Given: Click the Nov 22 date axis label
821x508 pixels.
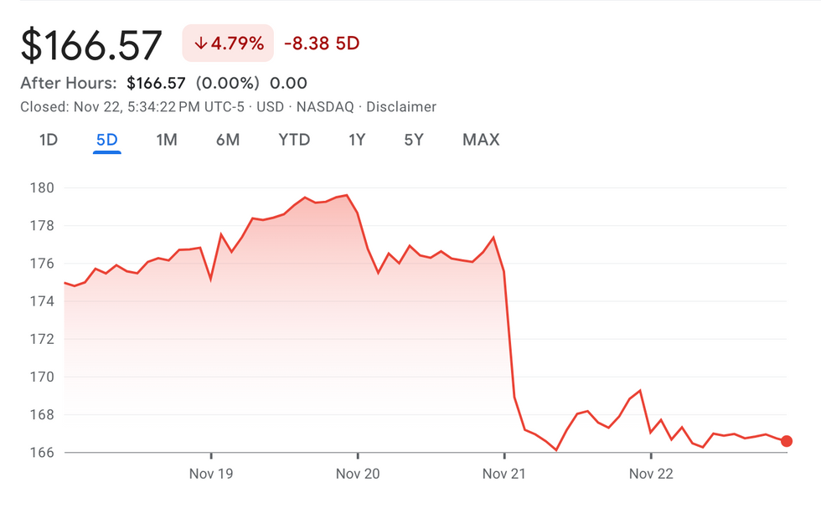Looking at the screenshot, I should point(651,474).
